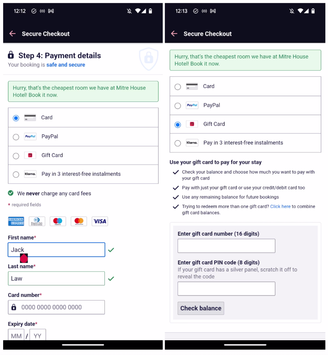Click the Card number input field
This screenshot has width=328, height=355.
click(x=56, y=308)
